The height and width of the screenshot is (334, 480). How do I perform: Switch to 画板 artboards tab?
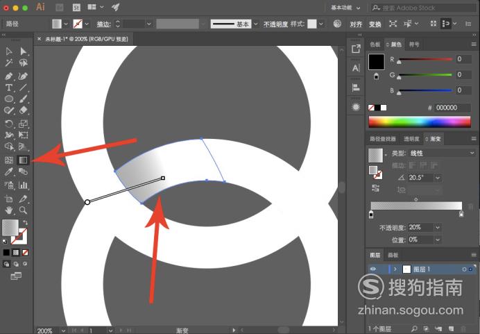coord(393,255)
